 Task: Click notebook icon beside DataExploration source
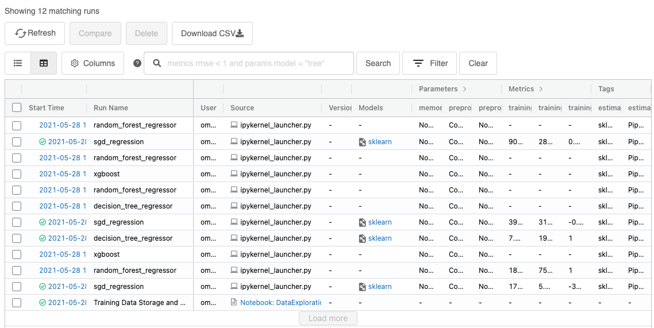click(234, 302)
